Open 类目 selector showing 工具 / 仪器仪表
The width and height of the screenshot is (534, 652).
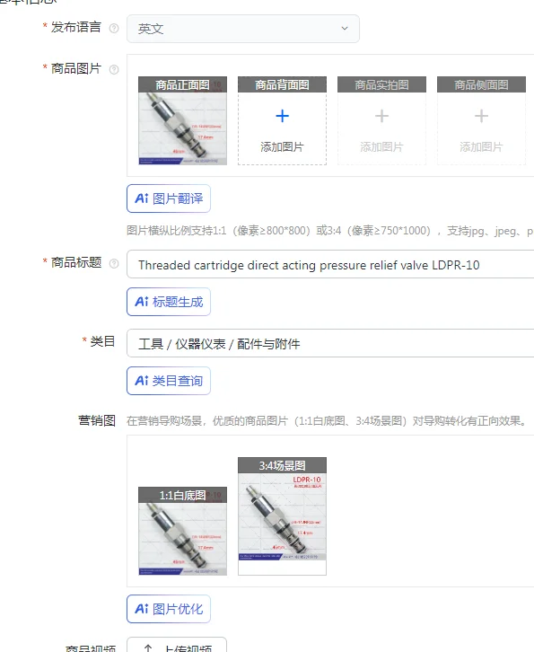pos(330,343)
